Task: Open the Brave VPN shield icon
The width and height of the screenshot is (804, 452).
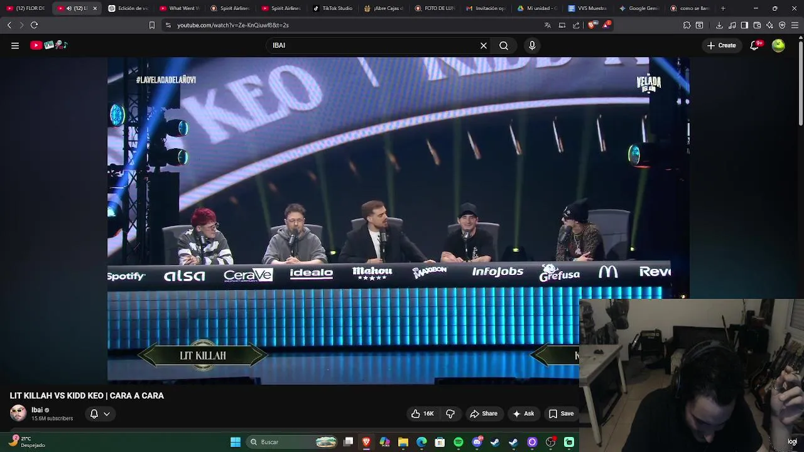Action: coord(782,25)
